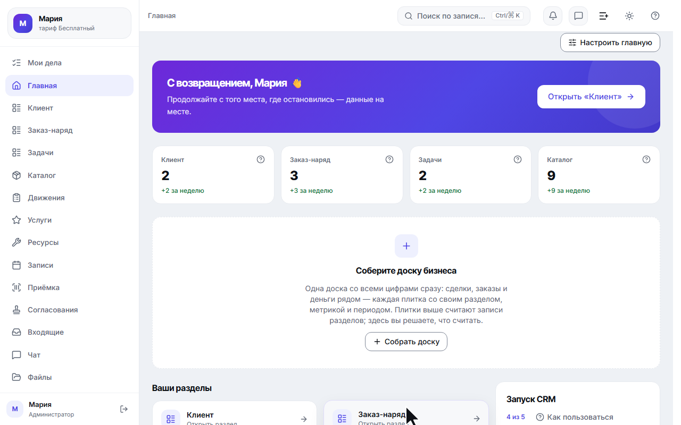The width and height of the screenshot is (681, 425).
Task: Click the logout icon next to Мария
Action: tap(124, 409)
